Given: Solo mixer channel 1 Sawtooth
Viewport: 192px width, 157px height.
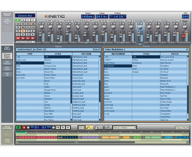Looking at the screenshot, I should 43,24.
